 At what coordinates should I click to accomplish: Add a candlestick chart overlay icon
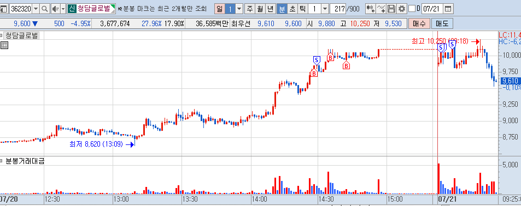pyautogui.click(x=371, y=9)
